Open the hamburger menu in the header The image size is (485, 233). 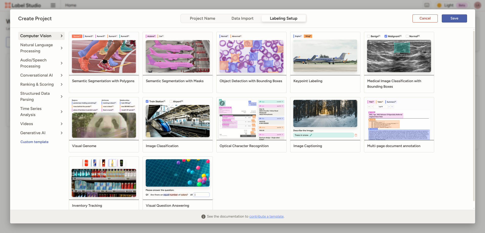click(x=53, y=5)
